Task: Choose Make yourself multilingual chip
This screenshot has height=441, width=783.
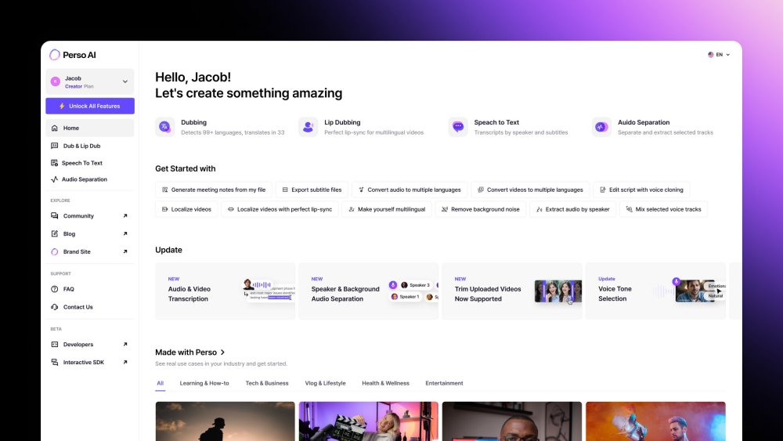Action: click(x=387, y=209)
